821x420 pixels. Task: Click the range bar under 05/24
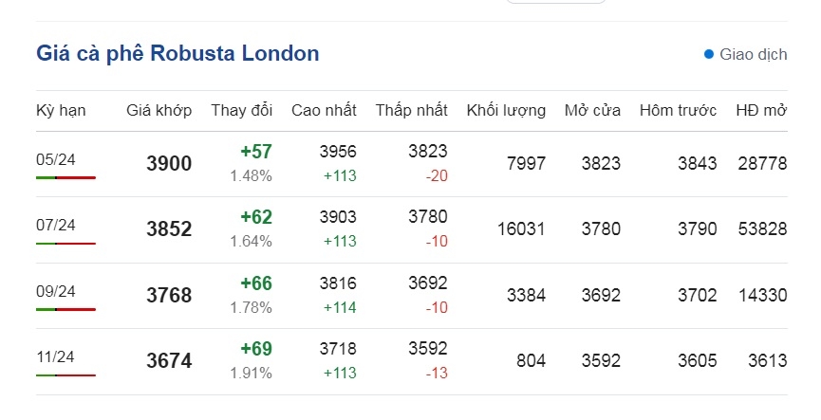click(66, 178)
